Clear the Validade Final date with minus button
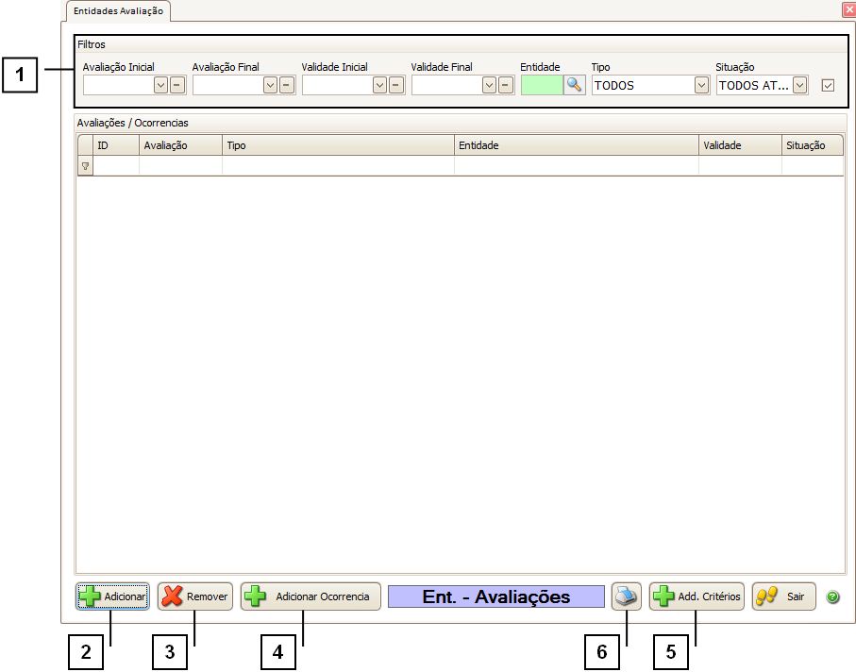The height and width of the screenshot is (672, 856). [x=506, y=85]
